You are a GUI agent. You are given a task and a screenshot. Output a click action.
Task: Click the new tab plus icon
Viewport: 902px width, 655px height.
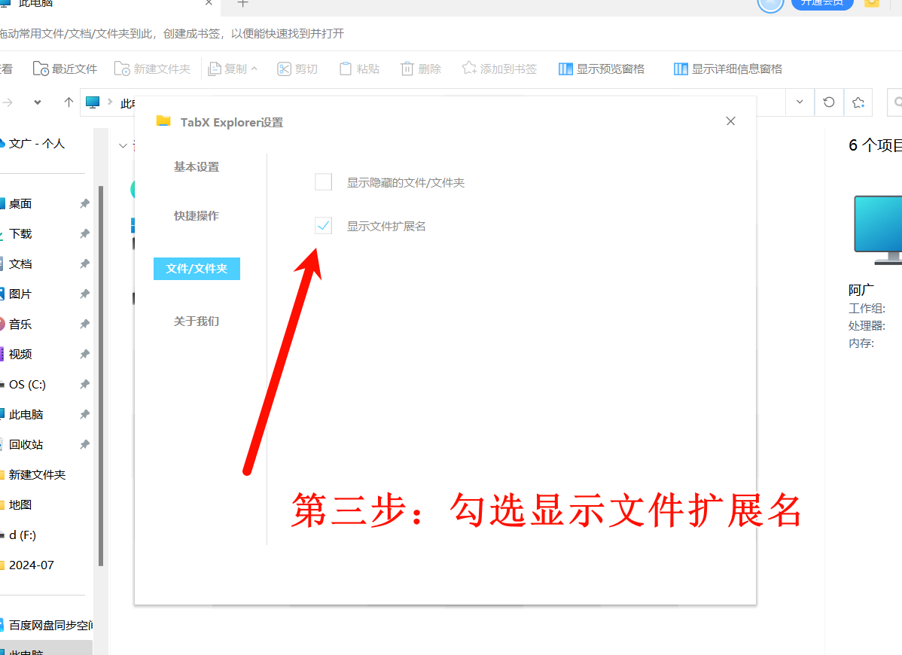[242, 4]
